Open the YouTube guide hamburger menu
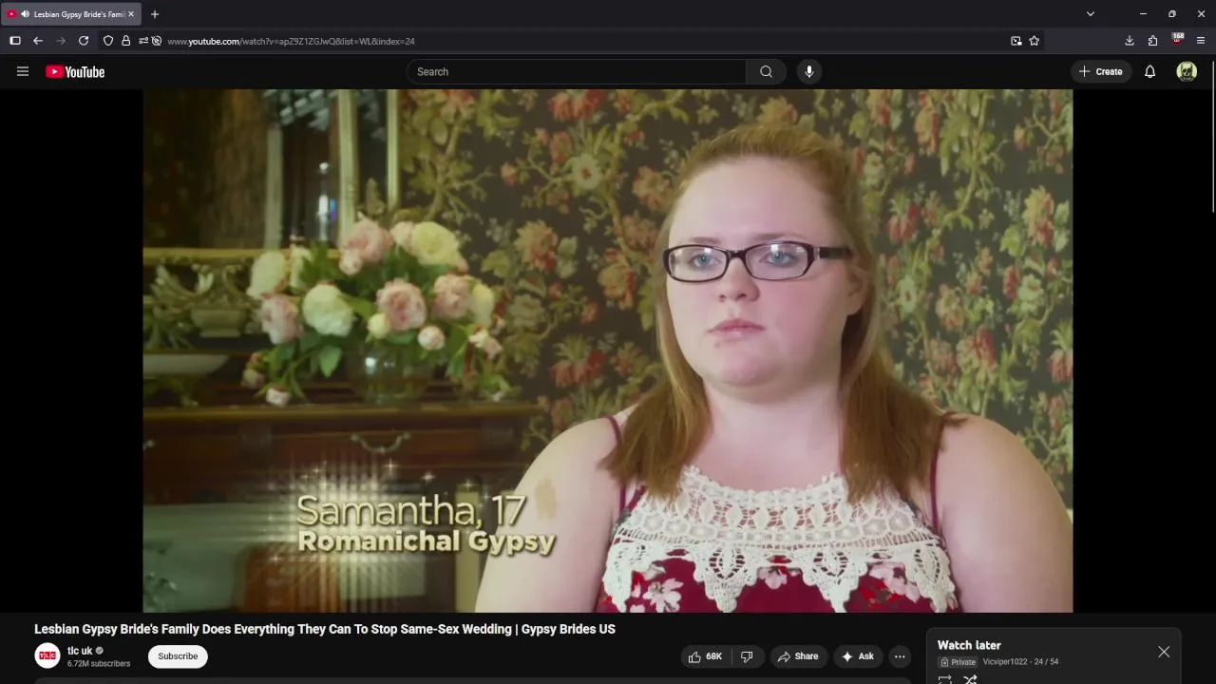This screenshot has height=684, width=1216. click(23, 71)
